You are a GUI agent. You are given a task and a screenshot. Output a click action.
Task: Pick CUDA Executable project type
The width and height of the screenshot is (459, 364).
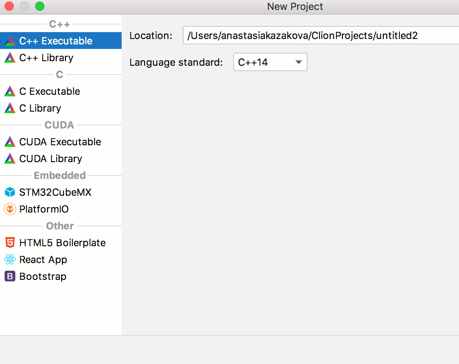61,141
